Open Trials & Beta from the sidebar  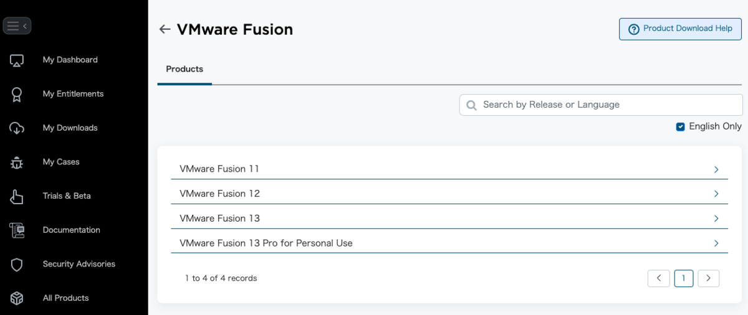(67, 195)
